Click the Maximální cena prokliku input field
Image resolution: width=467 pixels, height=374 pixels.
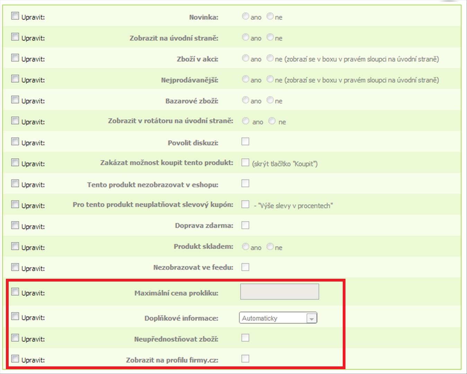(x=280, y=292)
